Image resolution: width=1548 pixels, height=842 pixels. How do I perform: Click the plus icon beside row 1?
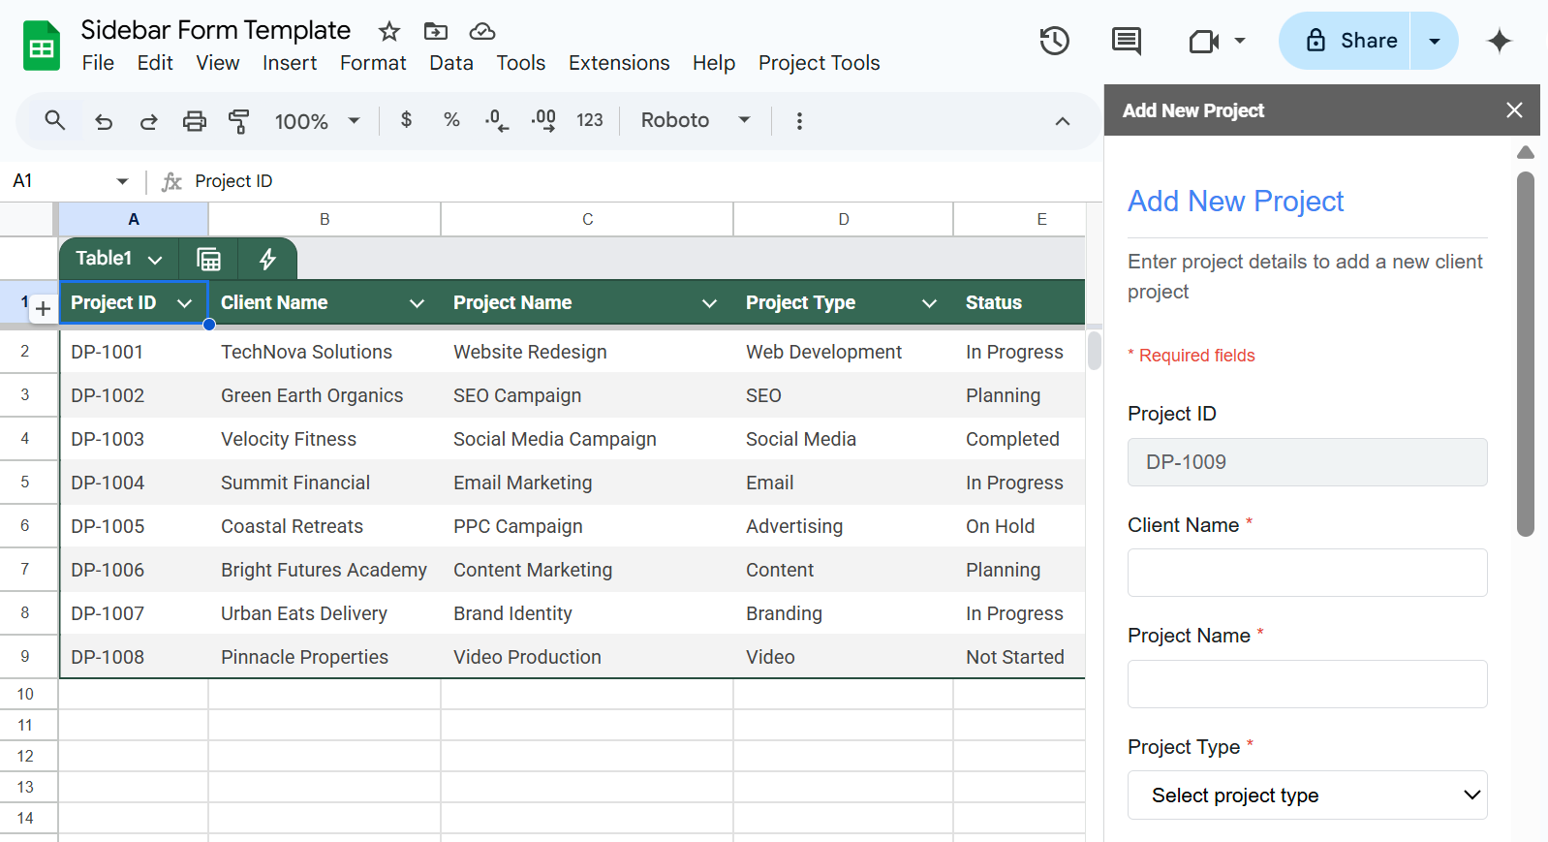click(x=43, y=309)
